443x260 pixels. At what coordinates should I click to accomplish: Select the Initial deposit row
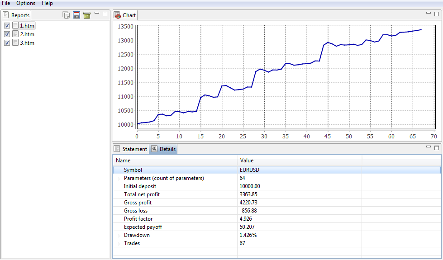pos(277,186)
